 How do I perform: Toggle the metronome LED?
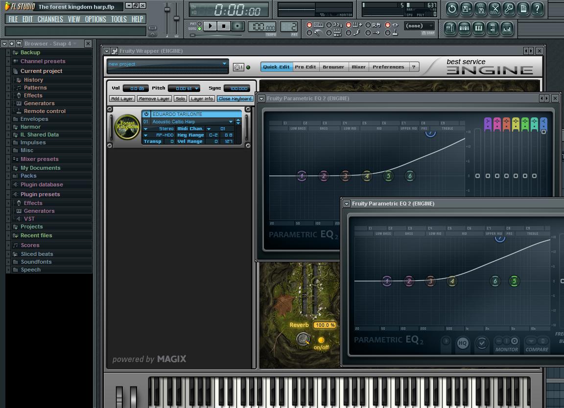(309, 33)
